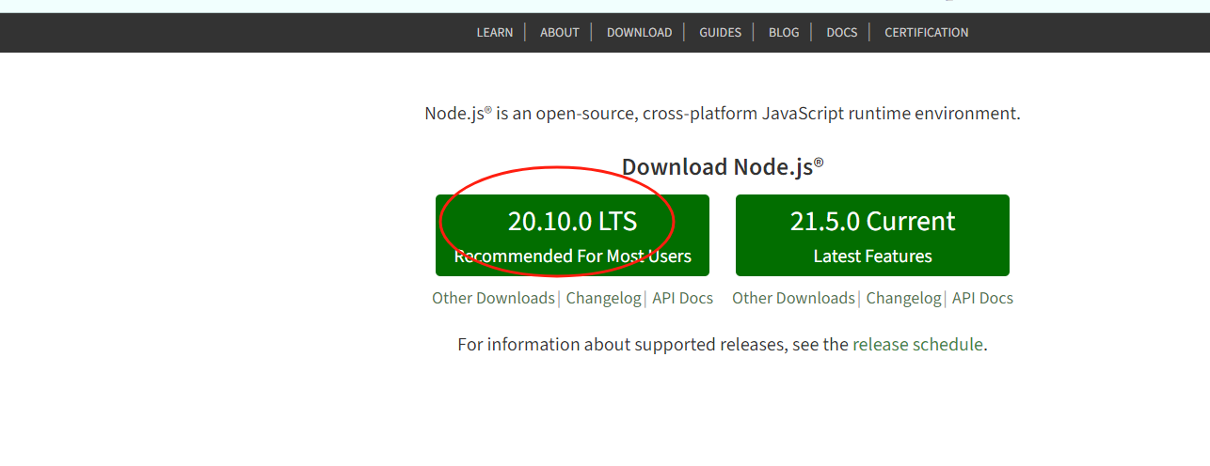Viewport: 1210px width, 466px height.
Task: Open Other Downloads under the Current button
Action: tap(793, 298)
